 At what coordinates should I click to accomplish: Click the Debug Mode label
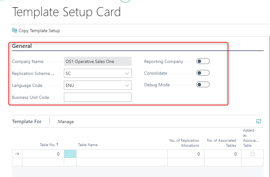pos(157,85)
